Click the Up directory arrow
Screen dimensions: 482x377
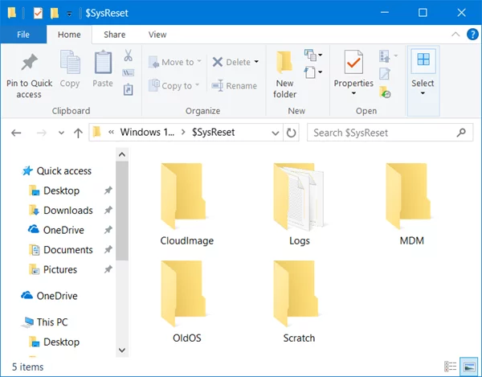pos(78,133)
